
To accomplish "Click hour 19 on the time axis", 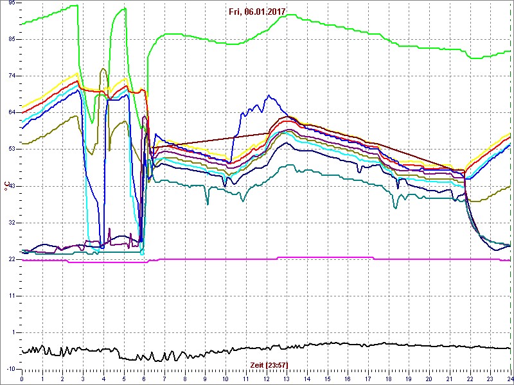I will click(409, 378).
